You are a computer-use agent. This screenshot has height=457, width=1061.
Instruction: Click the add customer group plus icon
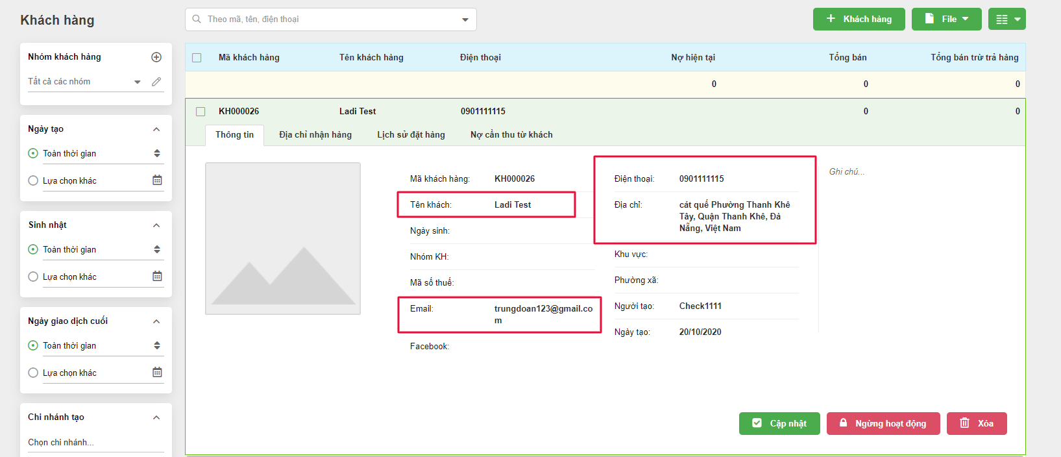tap(156, 57)
